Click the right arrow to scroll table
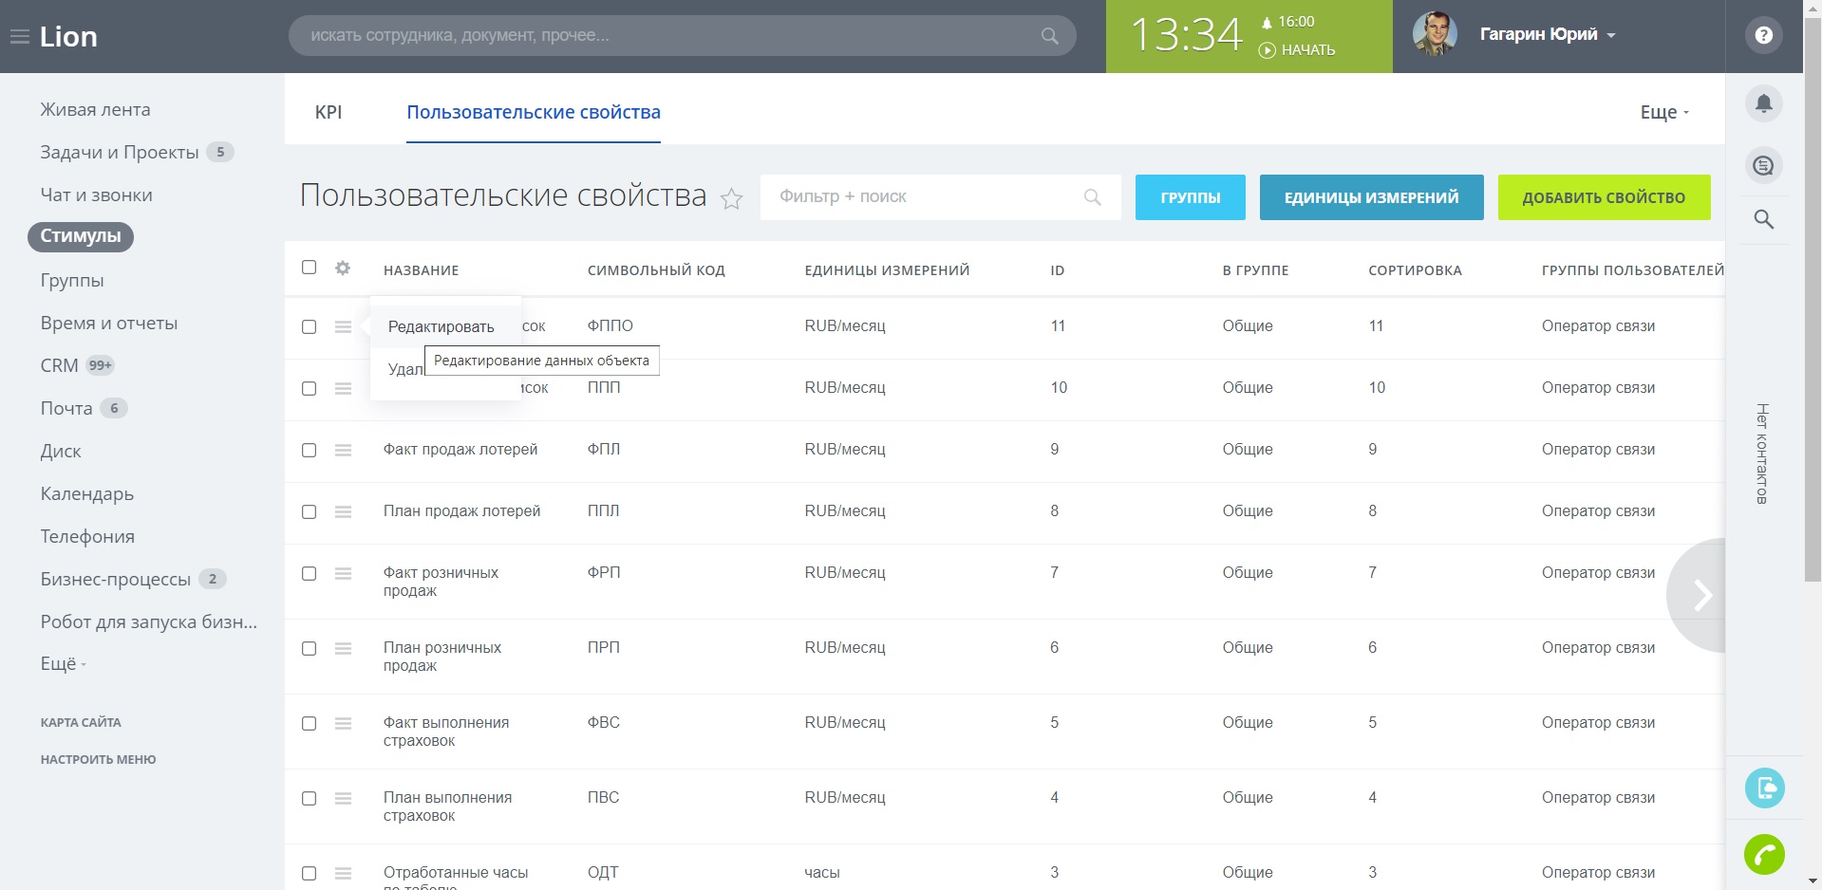The height and width of the screenshot is (890, 1822). pyautogui.click(x=1702, y=595)
